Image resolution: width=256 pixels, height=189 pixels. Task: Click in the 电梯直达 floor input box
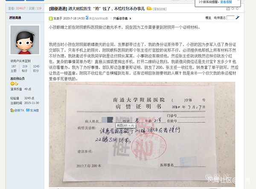pyautogui.click(x=230, y=17)
